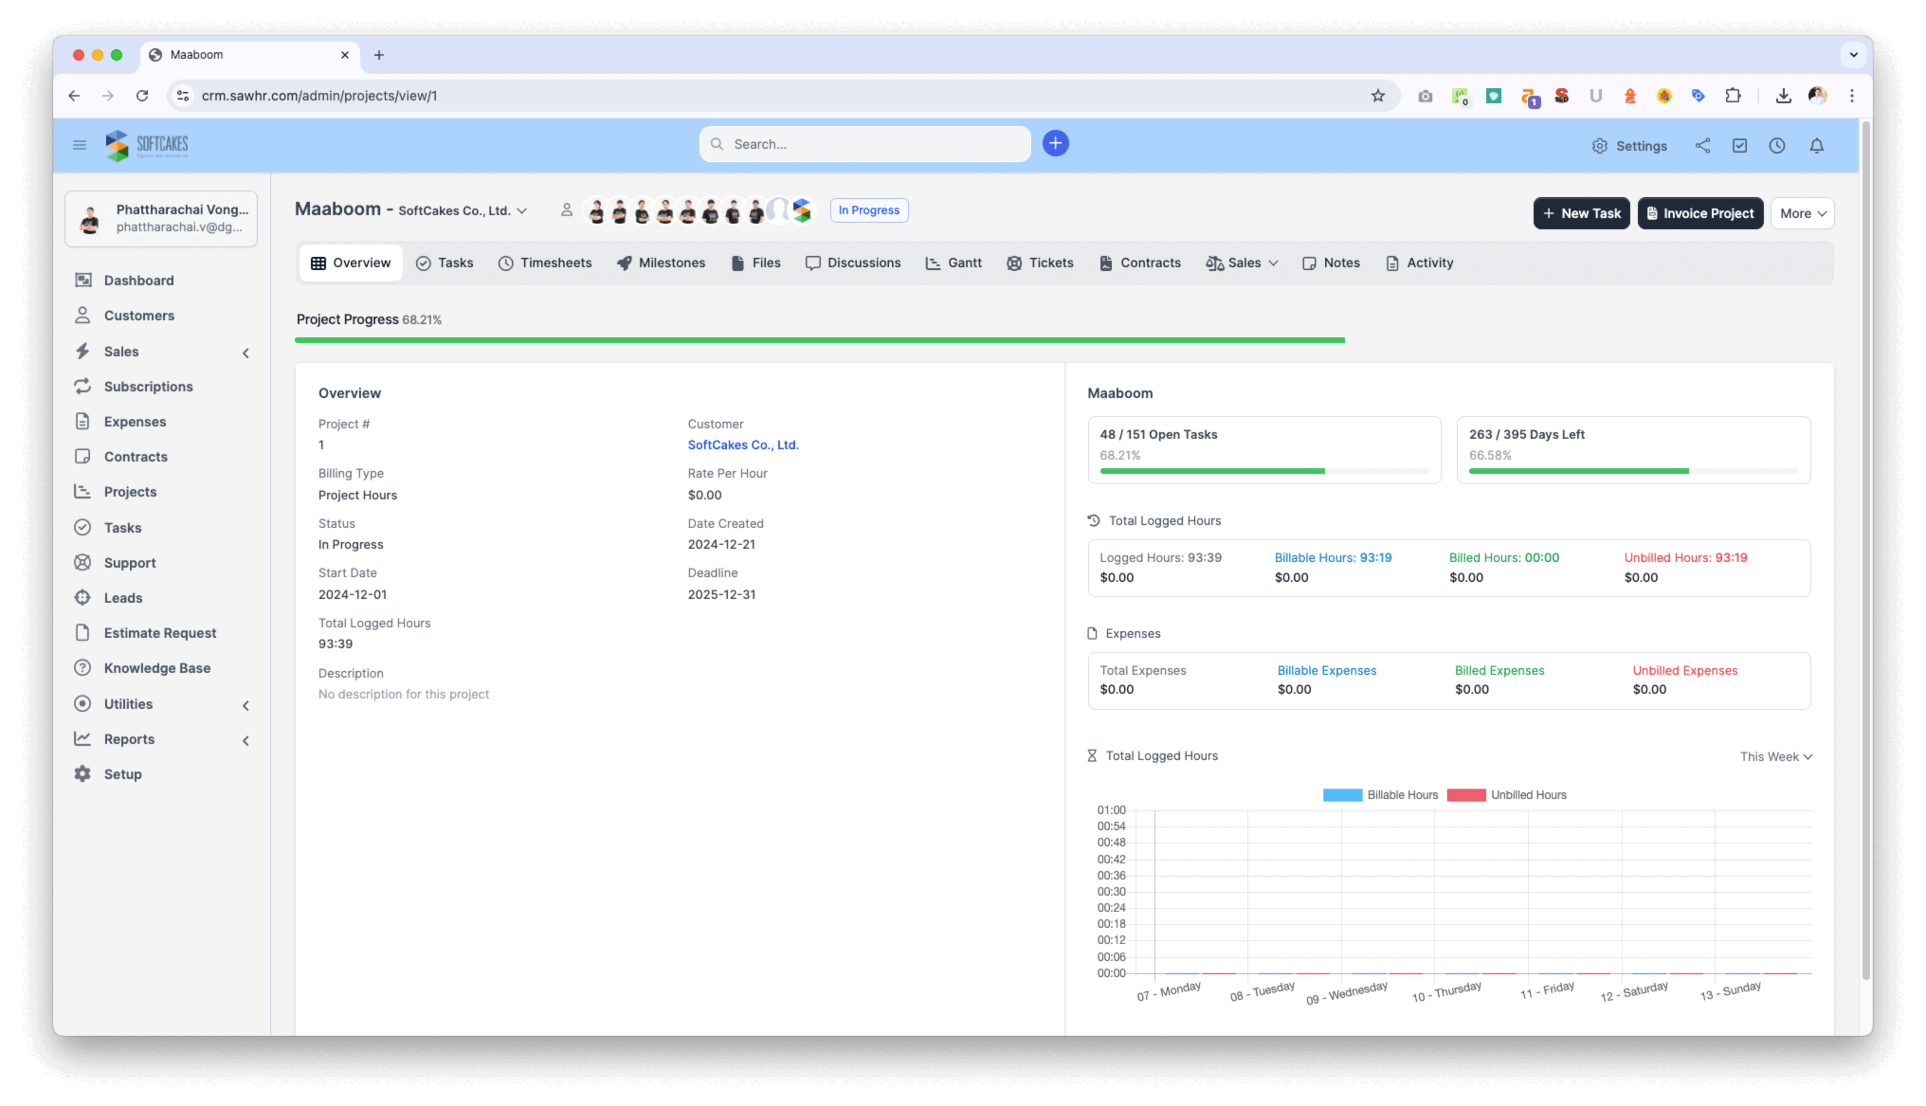
Task: Open the share icon in top bar
Action: coord(1703,145)
